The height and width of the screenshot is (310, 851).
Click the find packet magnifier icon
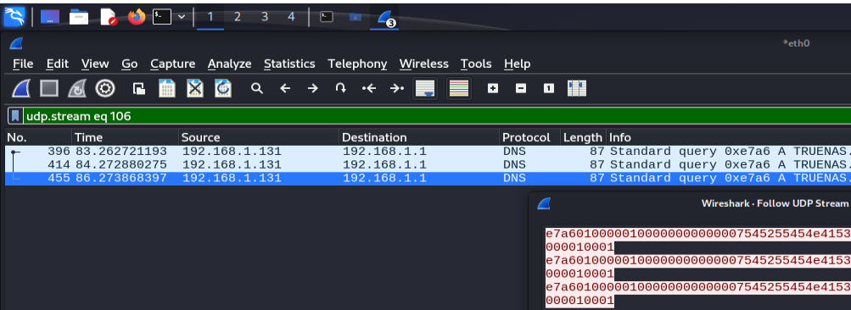click(x=257, y=88)
